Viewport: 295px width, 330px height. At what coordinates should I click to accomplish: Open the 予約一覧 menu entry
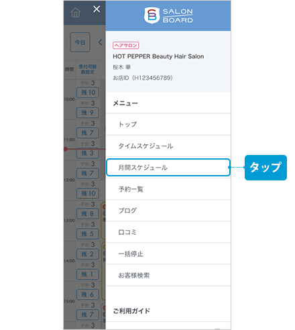[168, 189]
